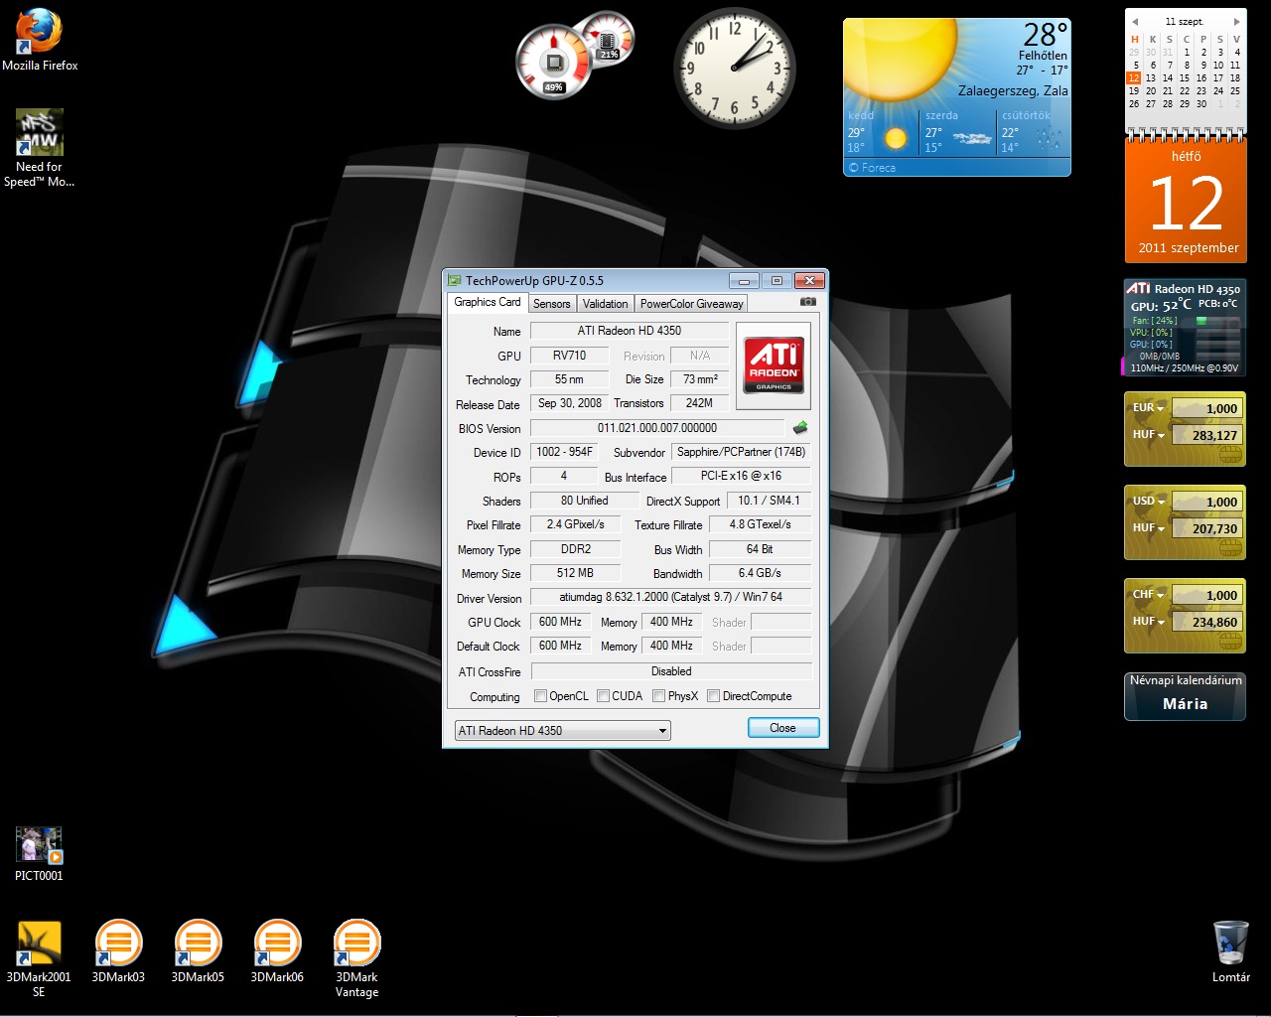This screenshot has width=1271, height=1017.
Task: Open the EUR currency dropdown
Action: (x=1148, y=408)
